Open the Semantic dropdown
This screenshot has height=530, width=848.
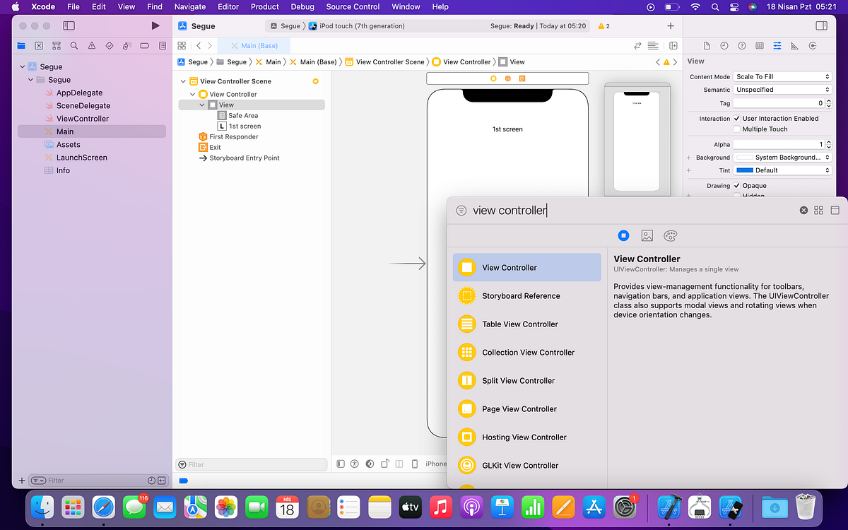click(x=782, y=89)
